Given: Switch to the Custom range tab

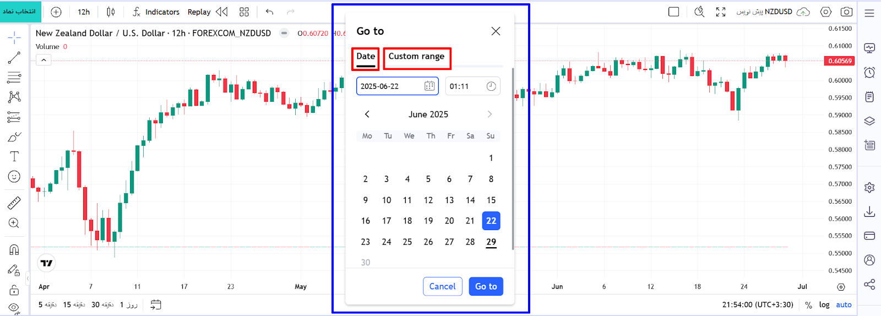Looking at the screenshot, I should tap(416, 56).
